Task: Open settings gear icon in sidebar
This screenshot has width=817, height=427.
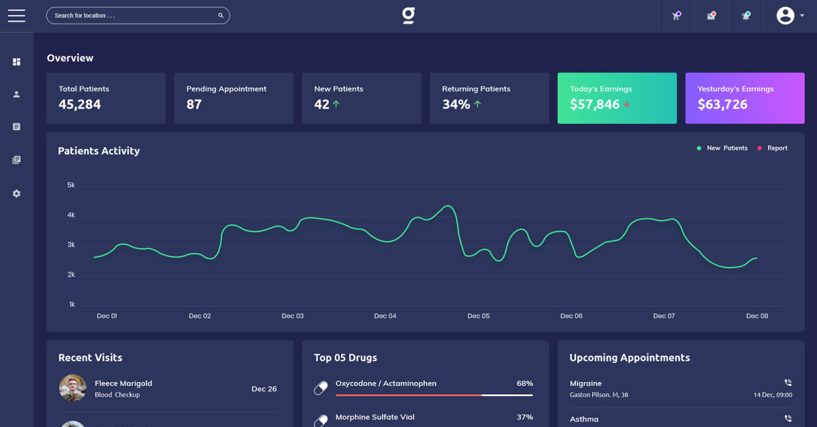Action: click(16, 193)
